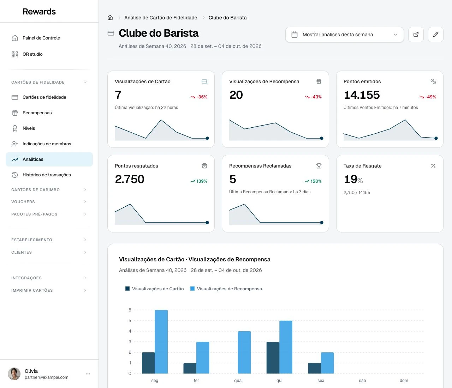This screenshot has width=452, height=388.
Task: Click Olivia's profile avatar
Action: point(14,374)
